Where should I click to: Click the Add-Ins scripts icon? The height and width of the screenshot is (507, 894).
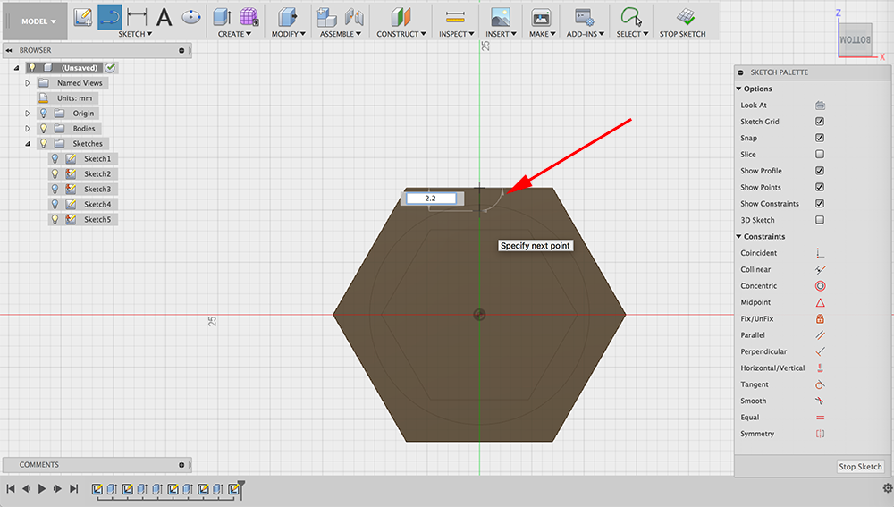click(585, 17)
